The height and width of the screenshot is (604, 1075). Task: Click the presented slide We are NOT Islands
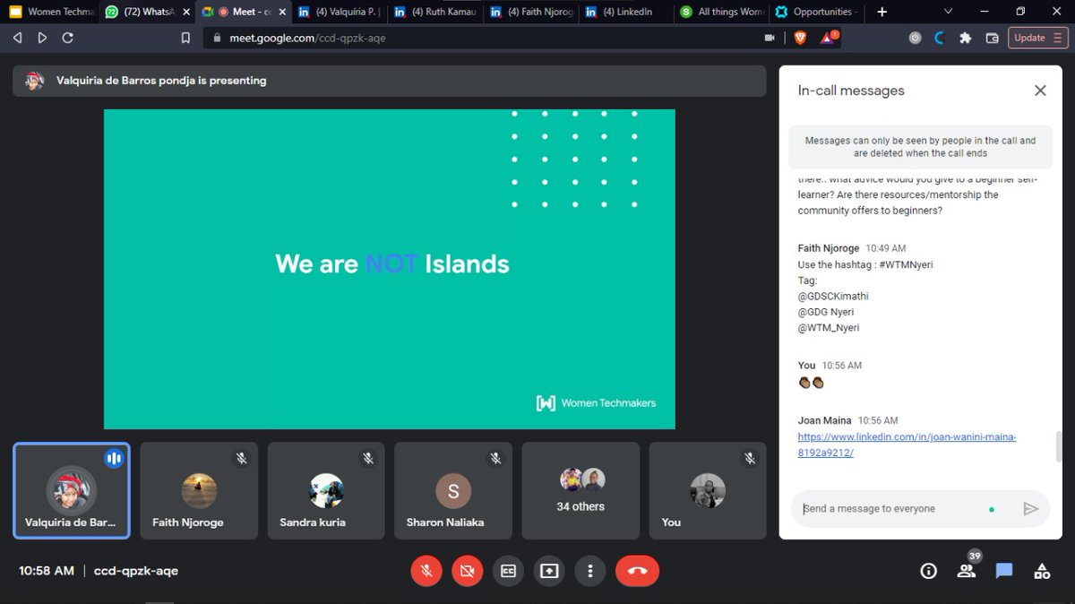(x=390, y=269)
